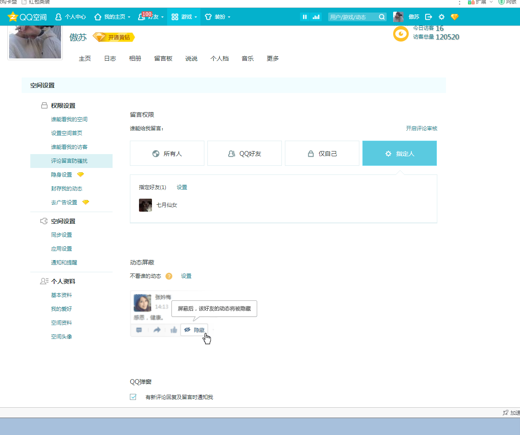
Task: Click the 开通黄钻 badge button
Action: [x=114, y=37]
